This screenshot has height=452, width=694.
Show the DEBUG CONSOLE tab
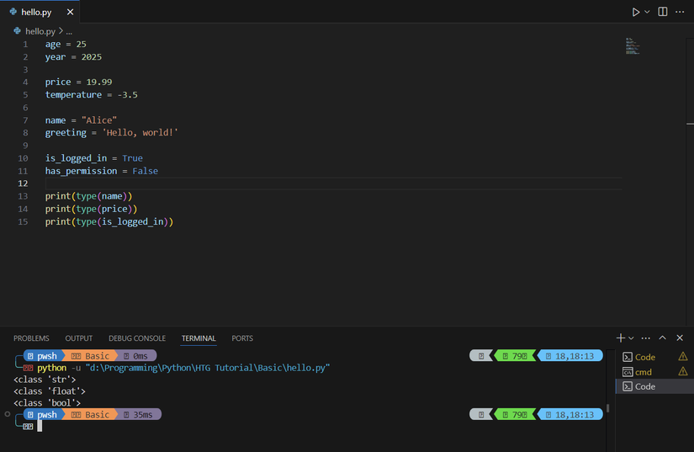(137, 338)
